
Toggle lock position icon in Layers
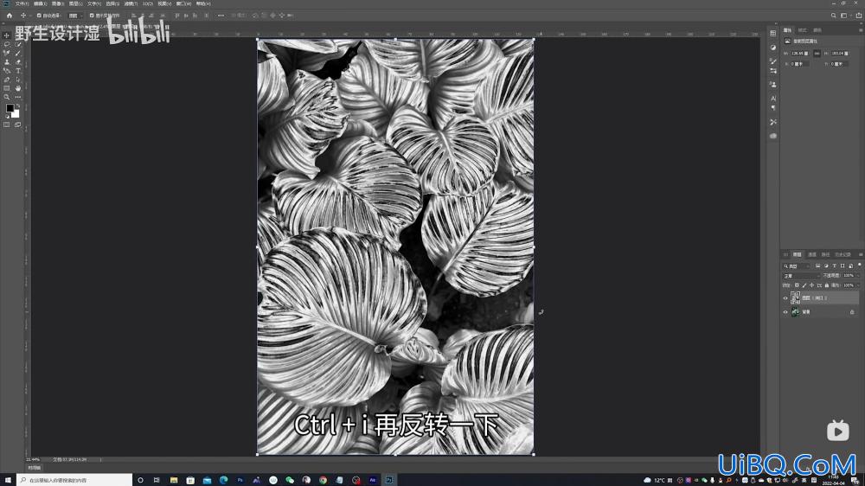[x=811, y=285]
